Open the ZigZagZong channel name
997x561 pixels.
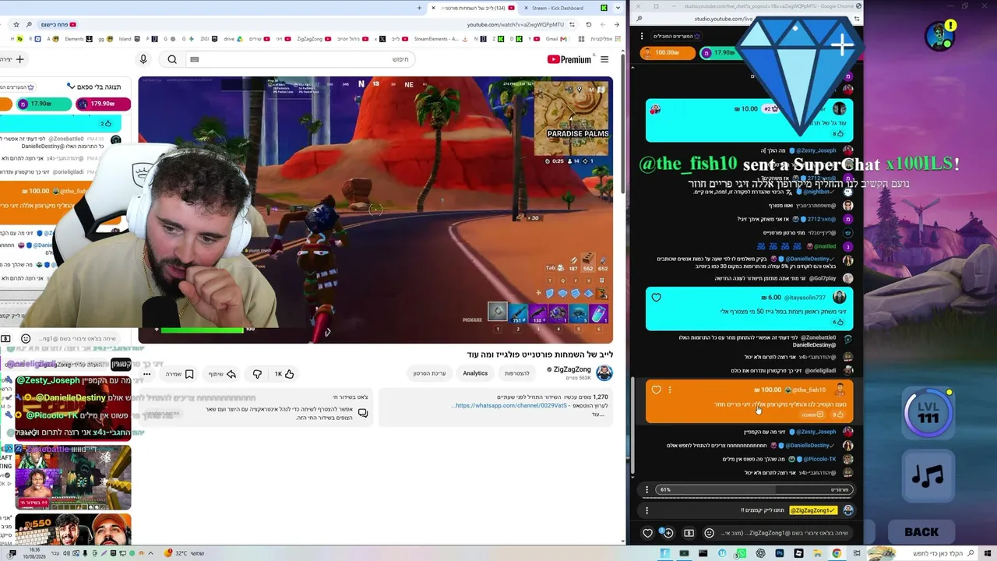pyautogui.click(x=572, y=369)
